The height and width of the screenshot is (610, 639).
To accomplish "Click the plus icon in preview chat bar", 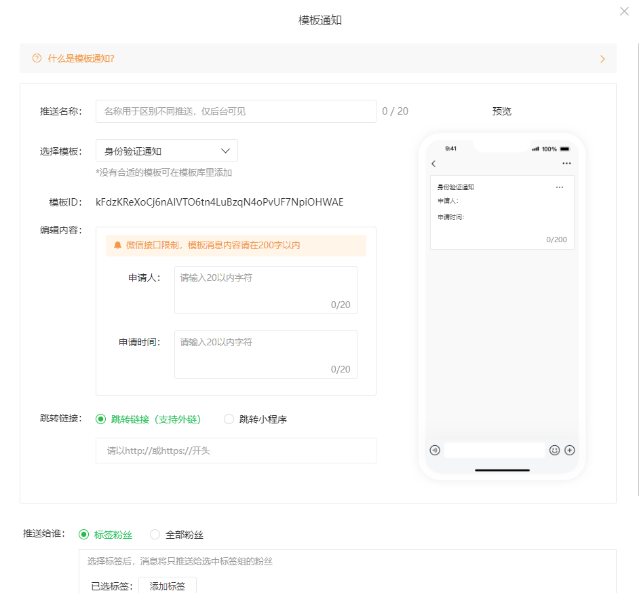I will point(570,450).
